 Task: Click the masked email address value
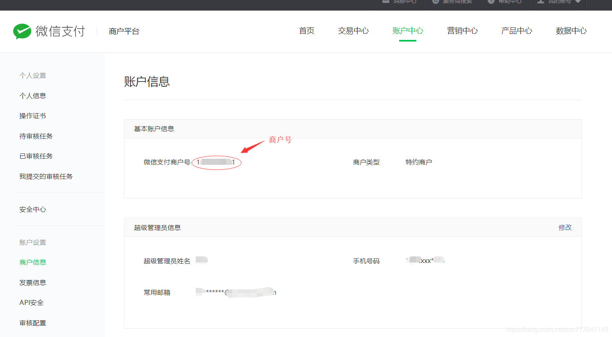[236, 292]
